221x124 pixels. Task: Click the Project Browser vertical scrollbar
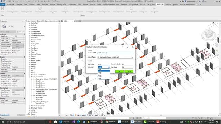pos(59,90)
